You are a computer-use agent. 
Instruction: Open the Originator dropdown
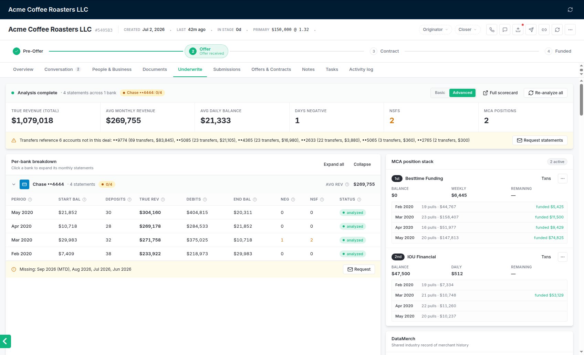coord(435,30)
